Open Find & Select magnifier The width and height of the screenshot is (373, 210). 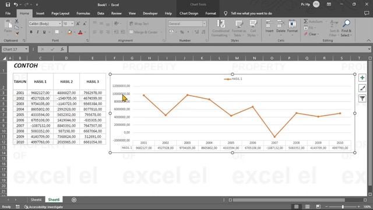(x=346, y=29)
